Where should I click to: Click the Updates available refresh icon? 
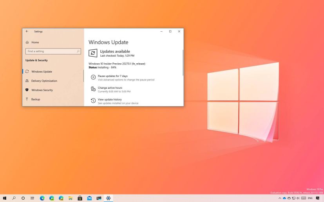93,53
